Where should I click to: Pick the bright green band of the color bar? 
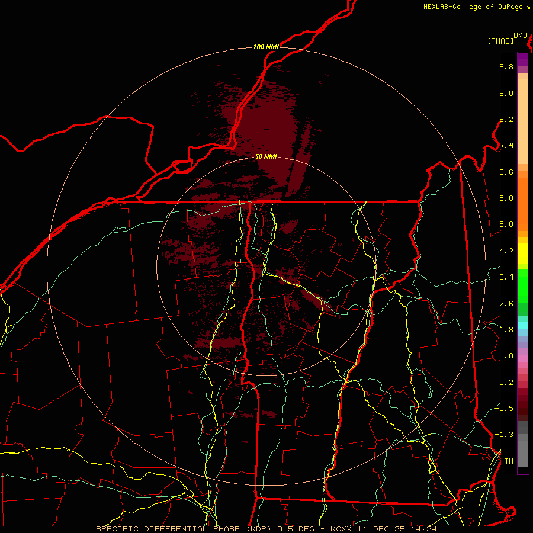coord(523,285)
